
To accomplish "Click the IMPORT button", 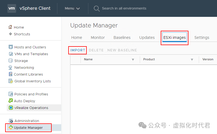I will pyautogui.click(x=78, y=50).
